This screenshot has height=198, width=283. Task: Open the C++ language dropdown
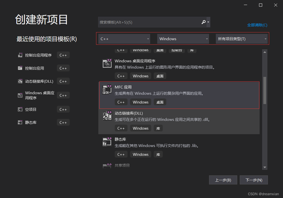(x=124, y=39)
